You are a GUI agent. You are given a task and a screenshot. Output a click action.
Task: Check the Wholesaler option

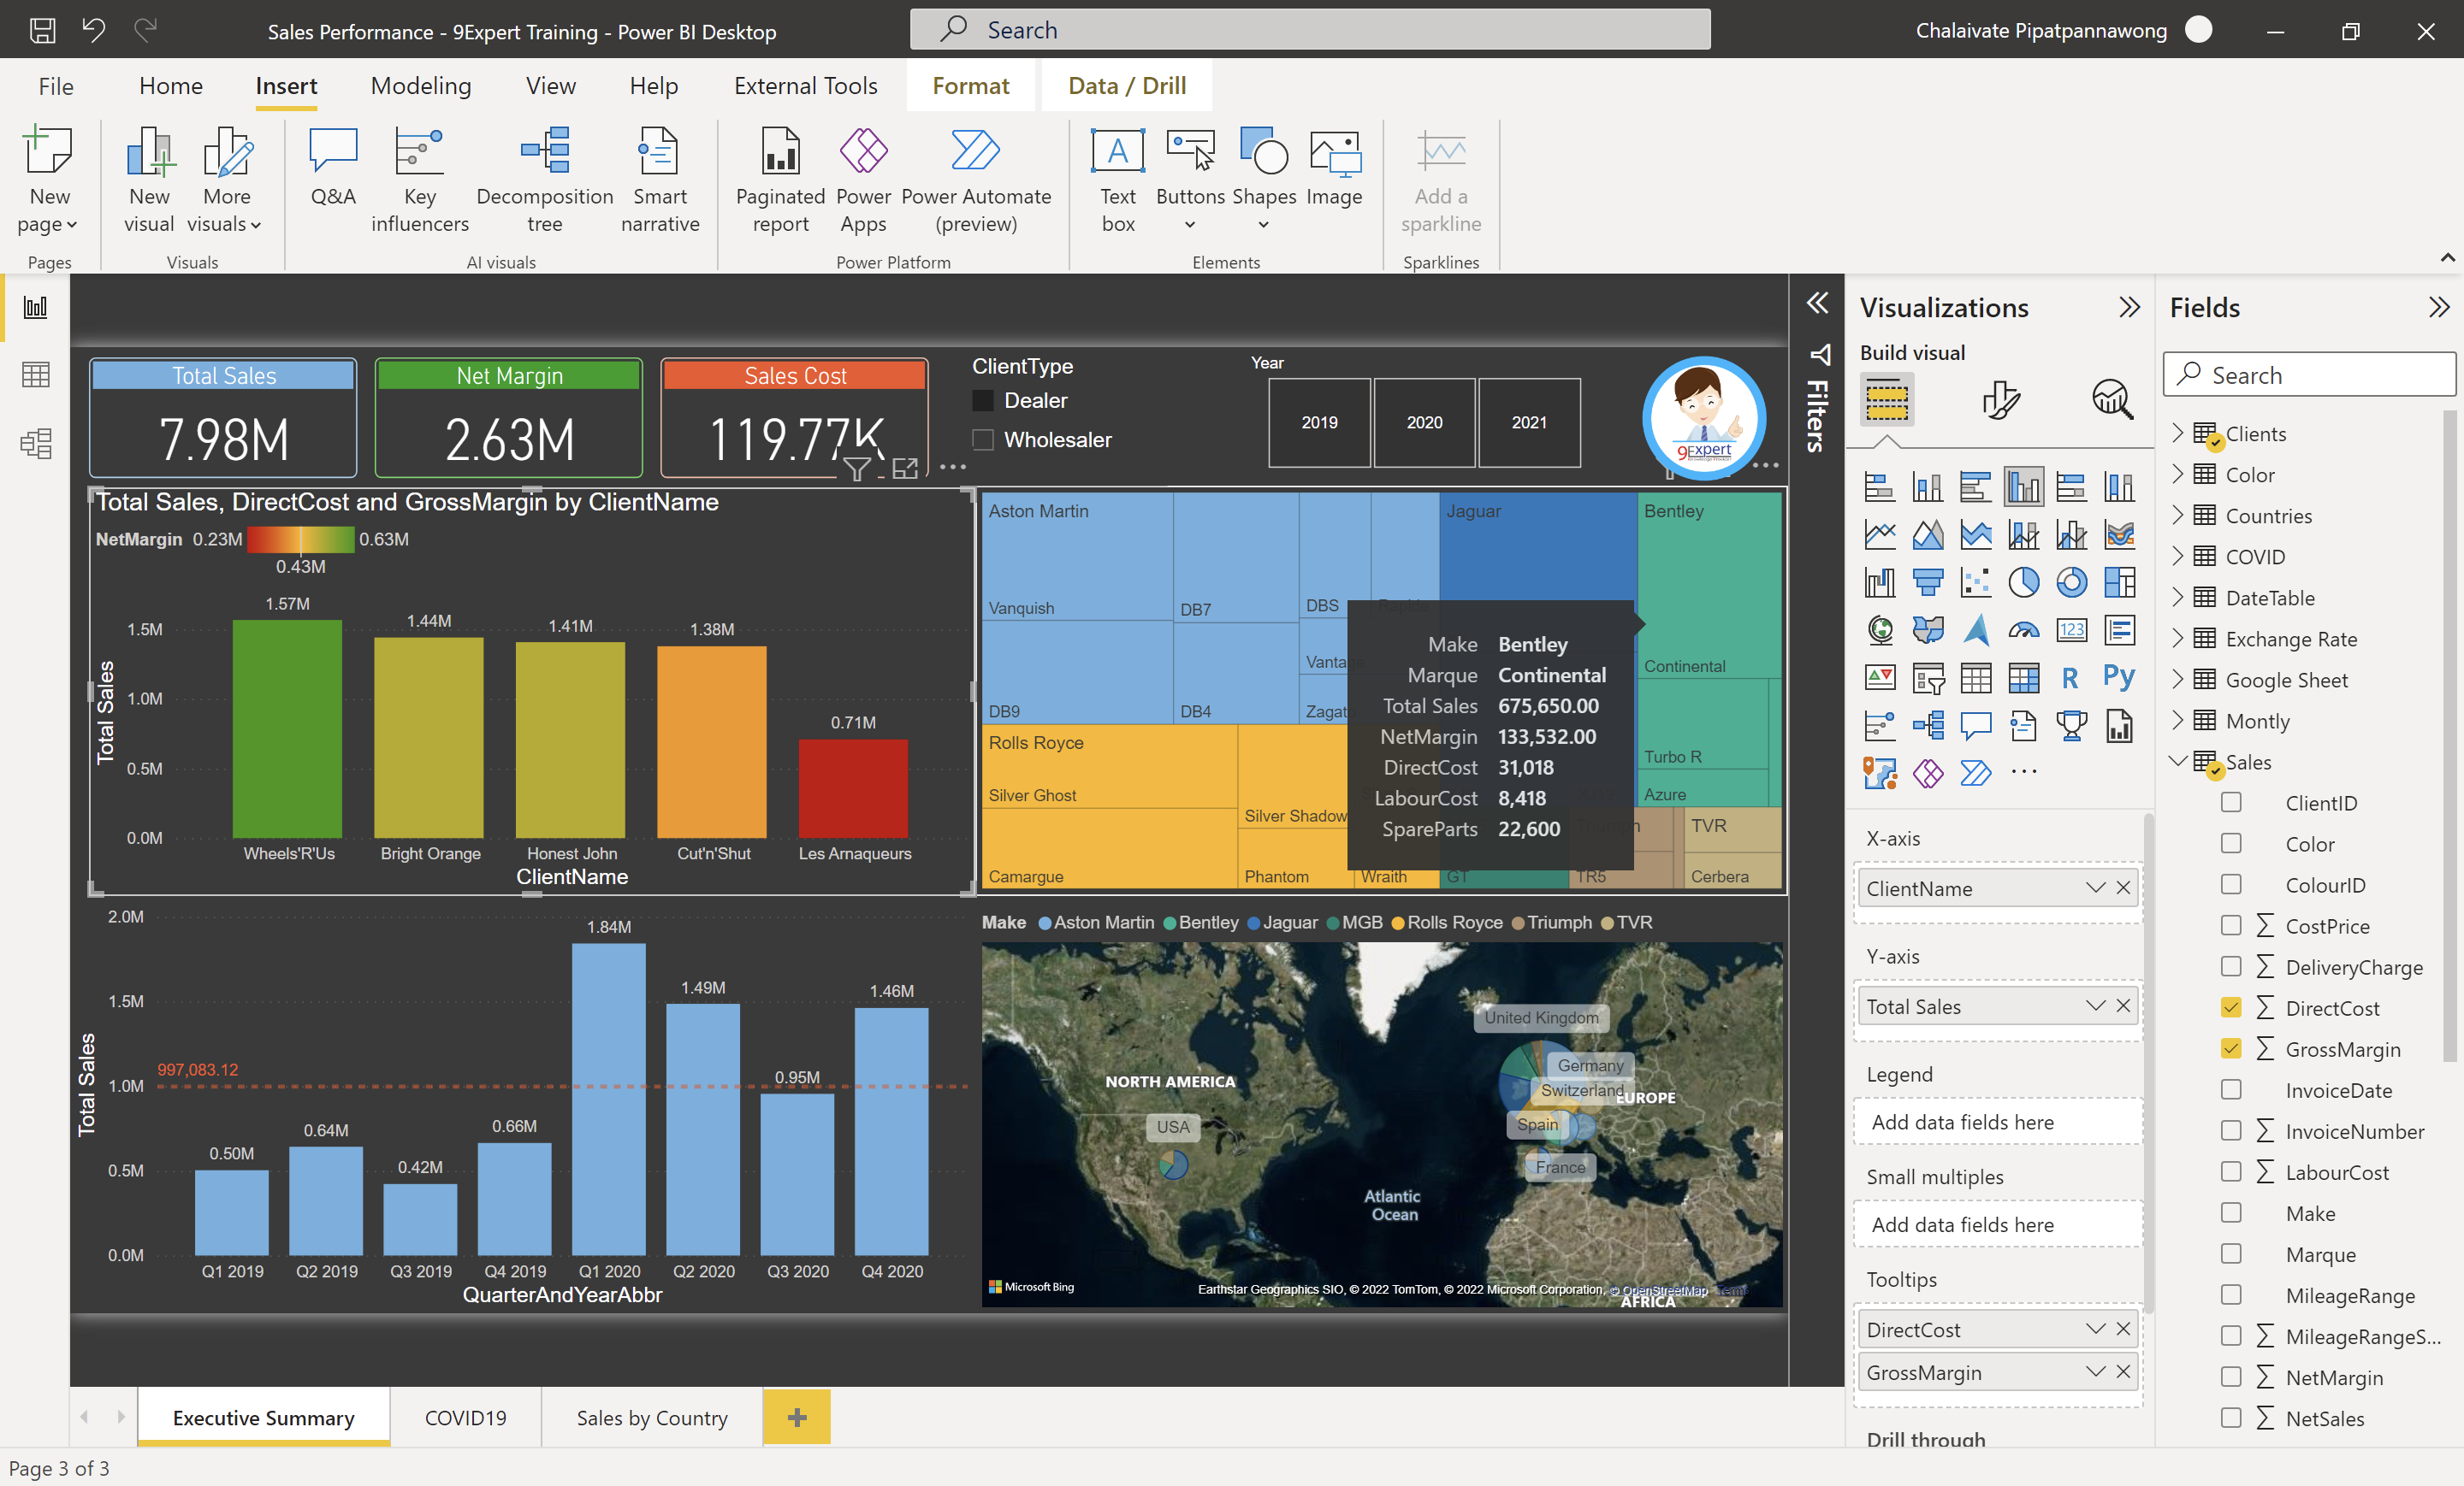click(982, 439)
